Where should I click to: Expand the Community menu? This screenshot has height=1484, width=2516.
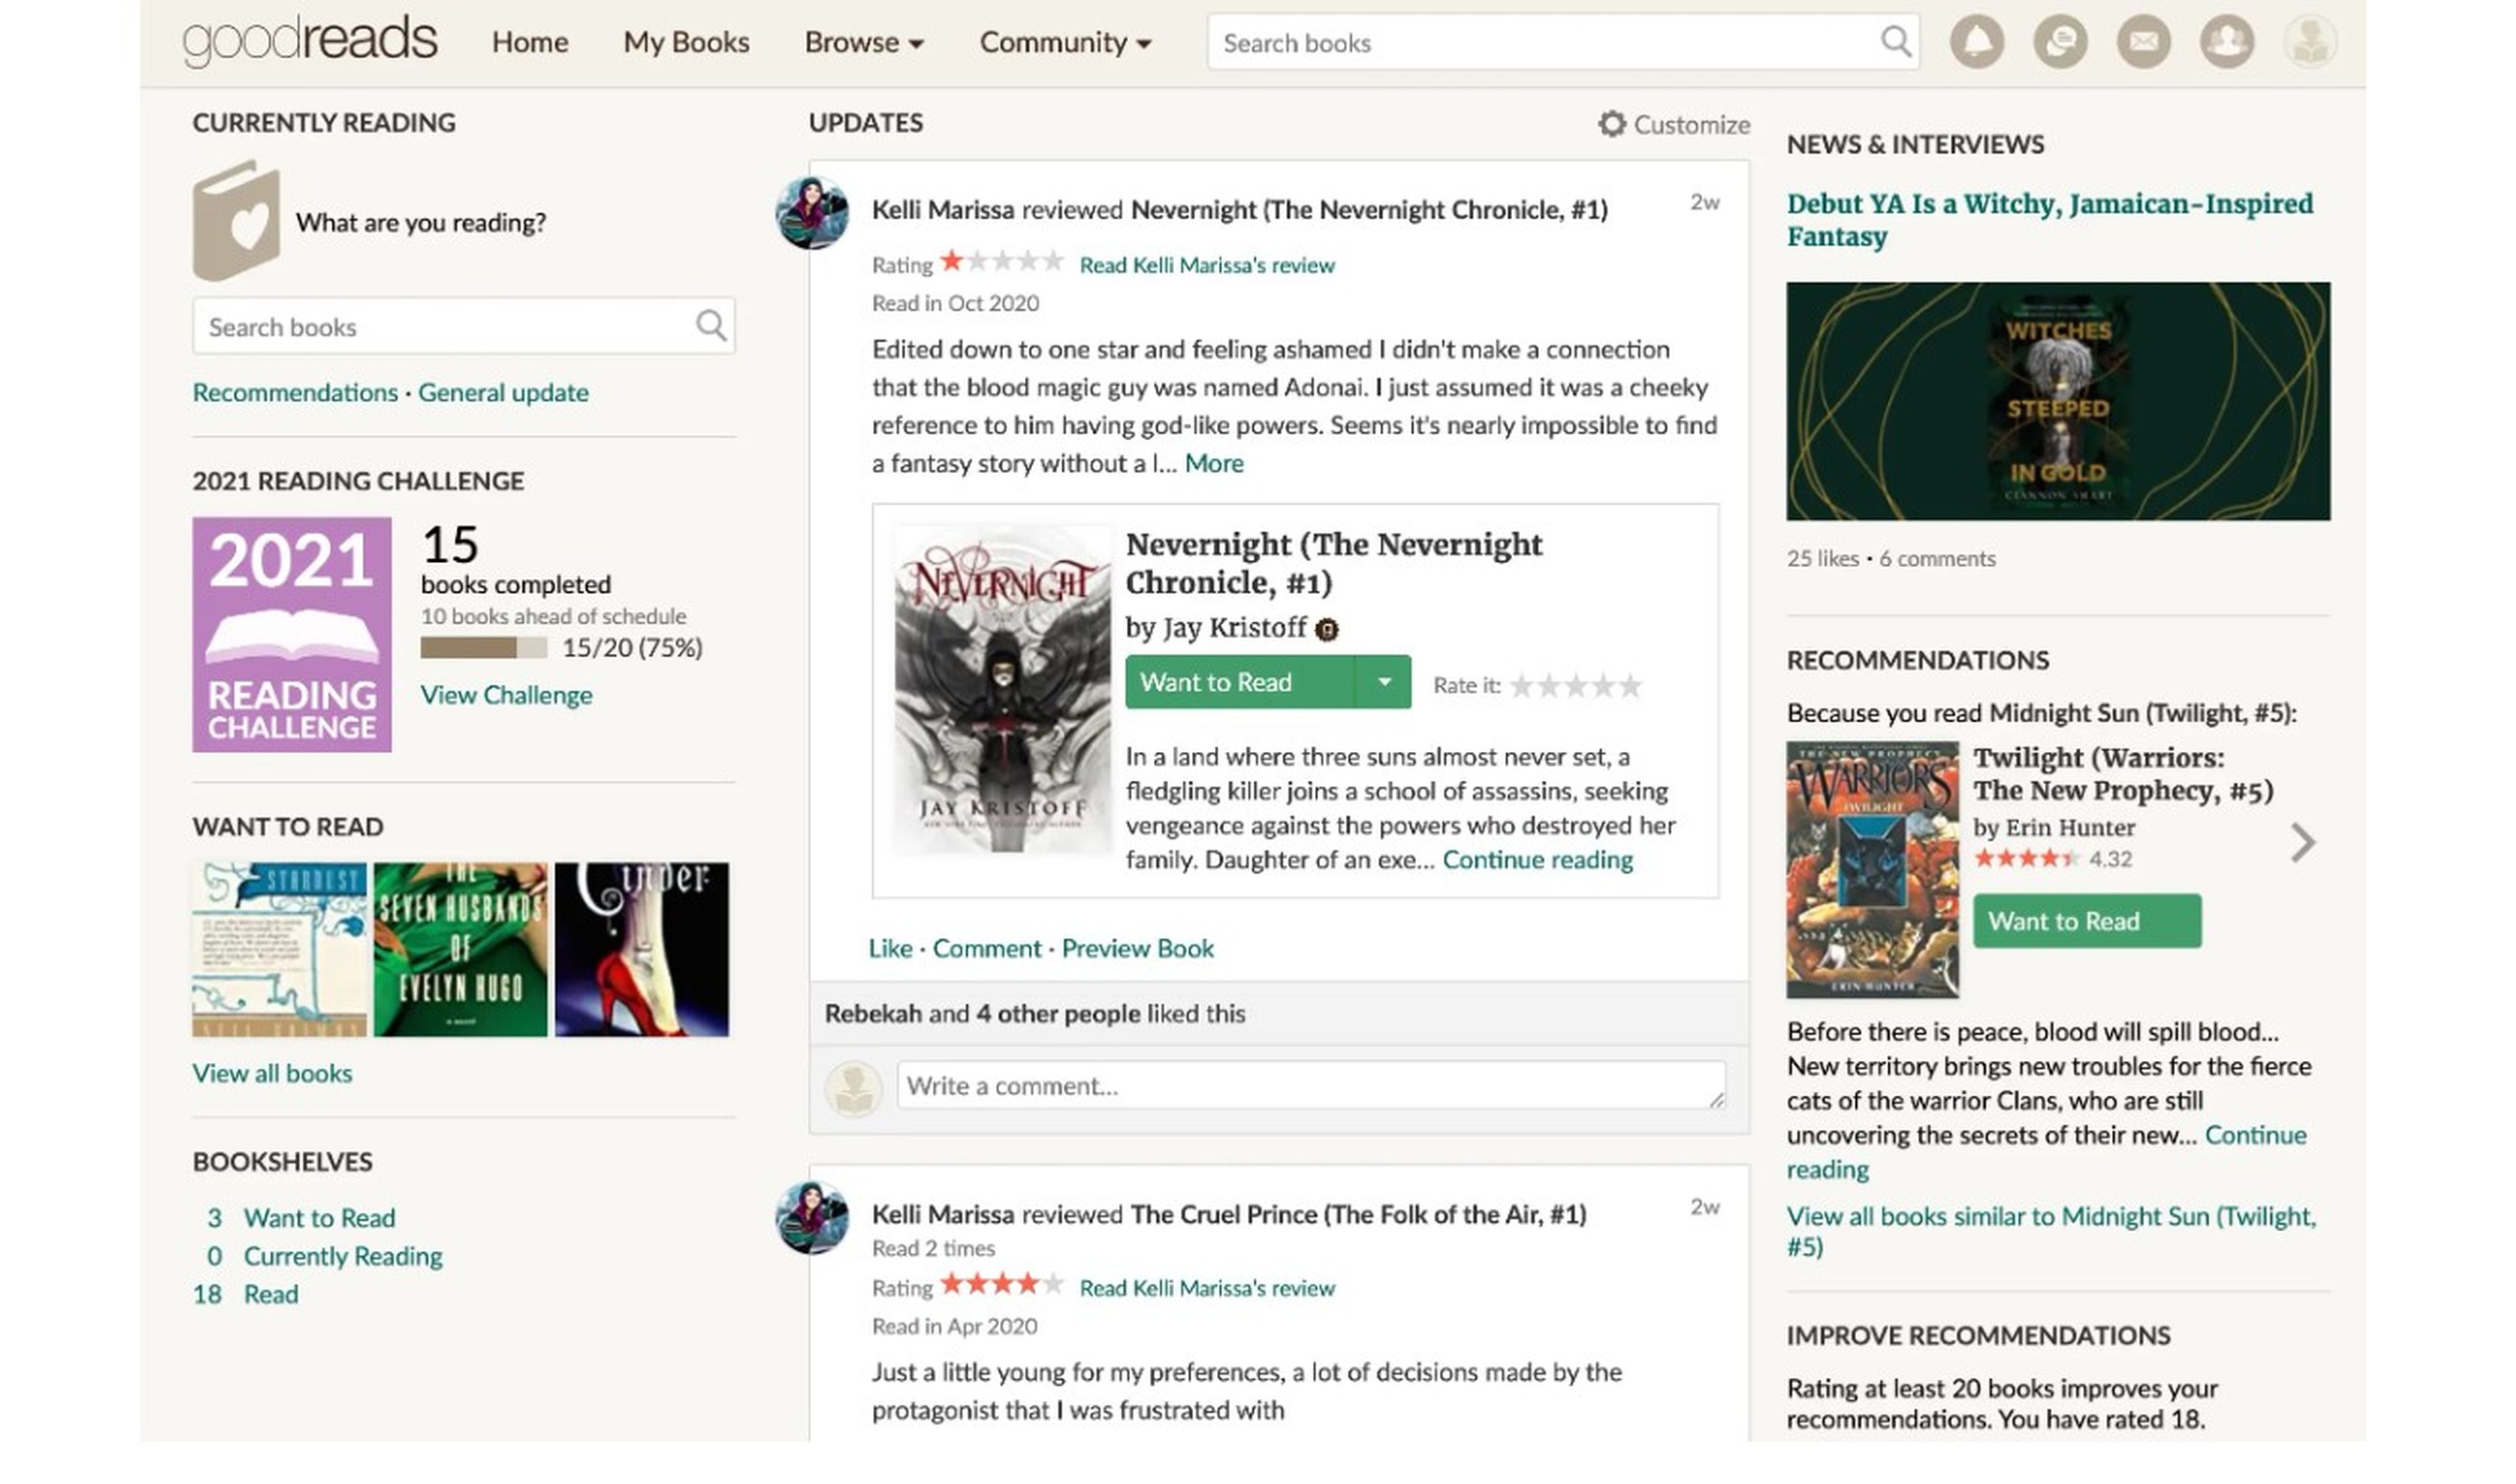point(1065,42)
